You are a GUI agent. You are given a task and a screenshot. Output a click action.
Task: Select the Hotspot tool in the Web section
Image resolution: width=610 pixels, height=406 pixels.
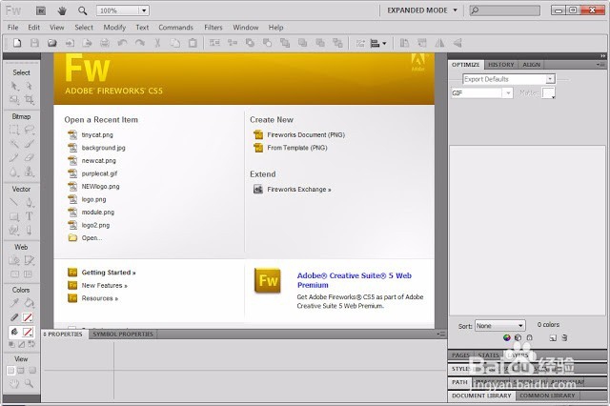14,260
